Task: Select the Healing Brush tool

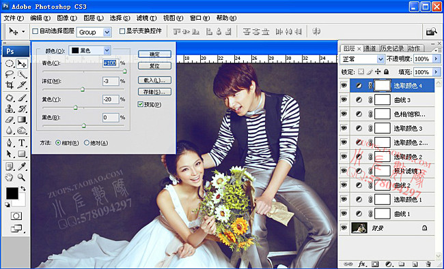Action: click(10, 98)
